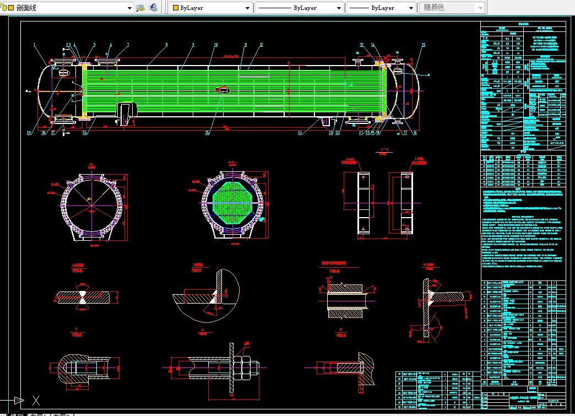The height and width of the screenshot is (416, 575).
Task: Toggle the lock icon of the 剖面线 layer
Action: pos(4,8)
